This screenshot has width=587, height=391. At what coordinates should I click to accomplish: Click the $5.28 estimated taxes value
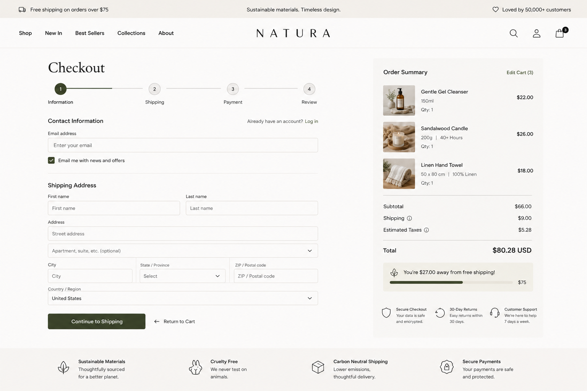pyautogui.click(x=525, y=230)
